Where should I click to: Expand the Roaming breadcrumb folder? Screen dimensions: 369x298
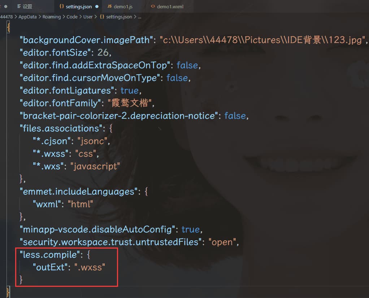[51, 17]
